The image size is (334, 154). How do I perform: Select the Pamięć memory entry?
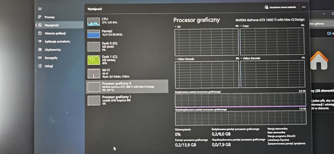point(127,33)
